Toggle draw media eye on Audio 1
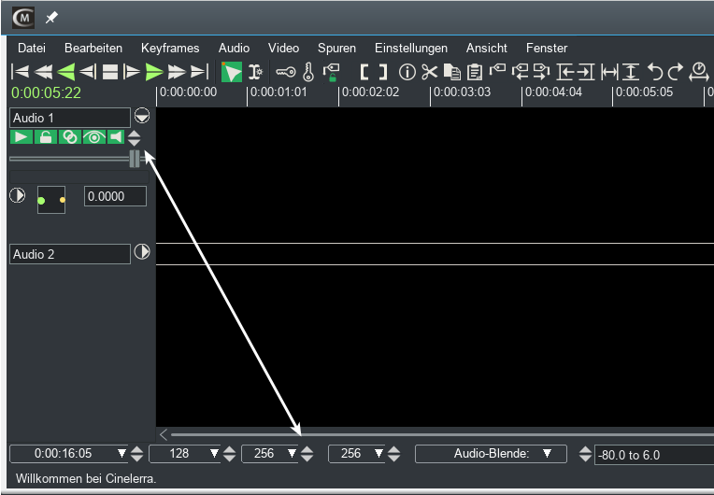714x495 pixels. [x=94, y=137]
